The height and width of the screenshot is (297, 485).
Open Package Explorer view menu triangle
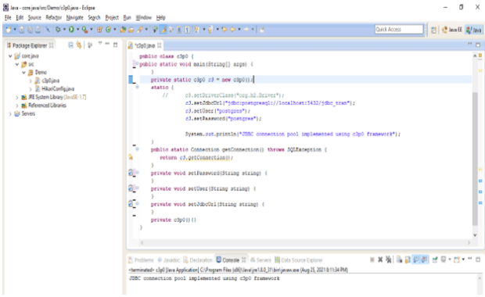[x=100, y=44]
